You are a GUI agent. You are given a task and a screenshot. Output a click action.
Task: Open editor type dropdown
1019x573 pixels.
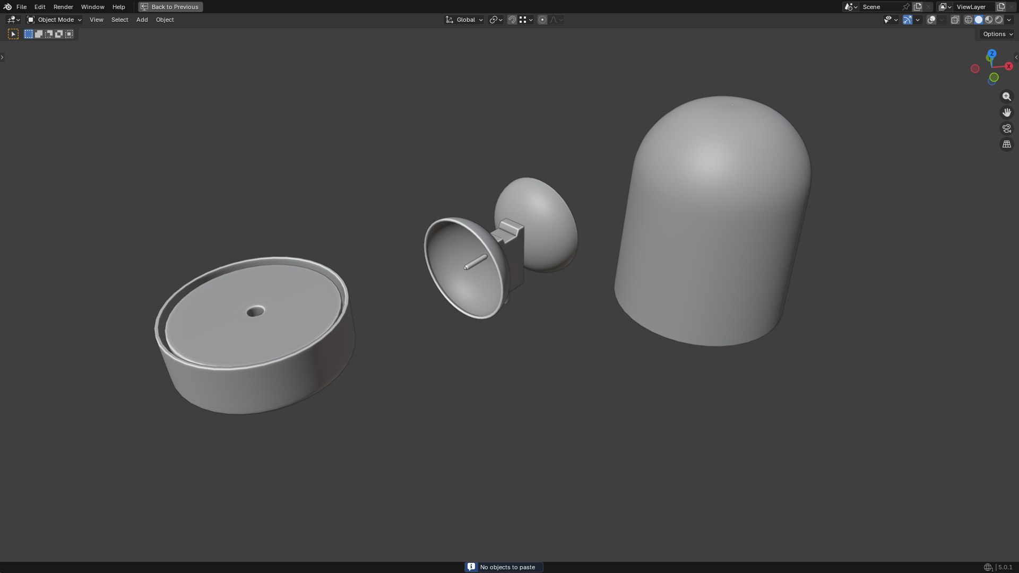click(x=13, y=20)
